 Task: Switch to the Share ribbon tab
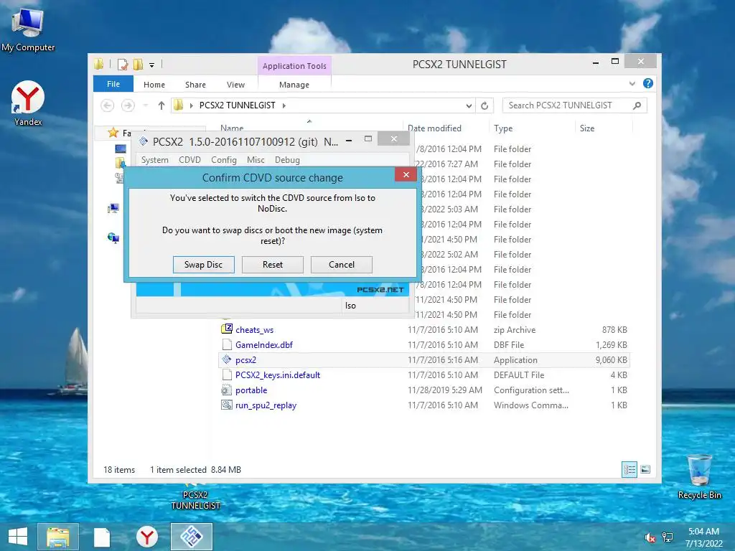[x=195, y=85]
